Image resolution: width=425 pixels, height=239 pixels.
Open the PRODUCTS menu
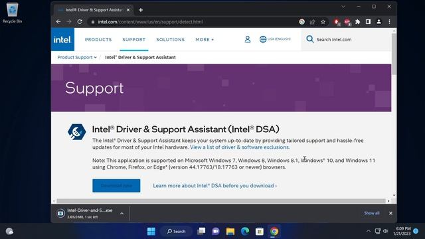[98, 40]
